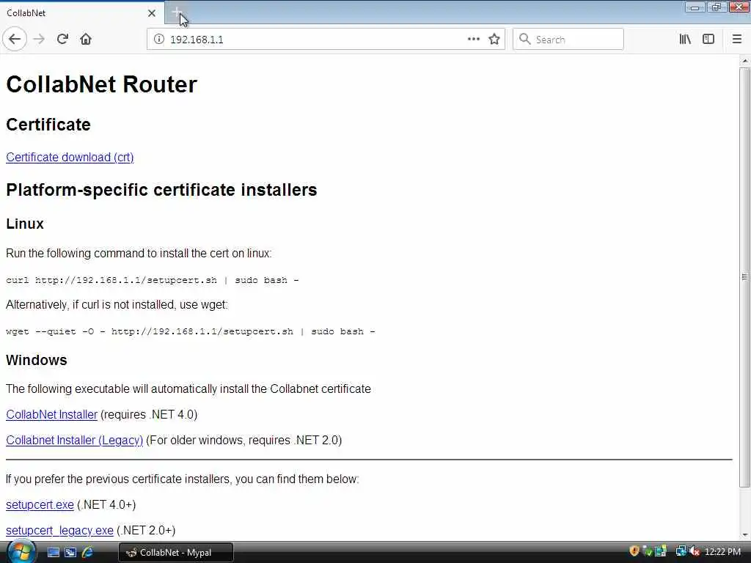Click the magnifier icon in search box

click(x=525, y=39)
